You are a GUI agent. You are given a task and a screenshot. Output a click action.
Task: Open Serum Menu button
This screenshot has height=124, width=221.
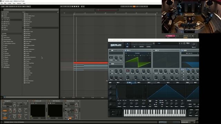pos(188,43)
